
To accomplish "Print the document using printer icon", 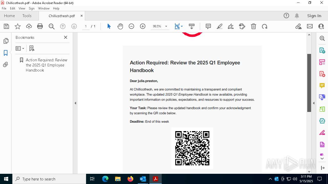I will (40, 26).
